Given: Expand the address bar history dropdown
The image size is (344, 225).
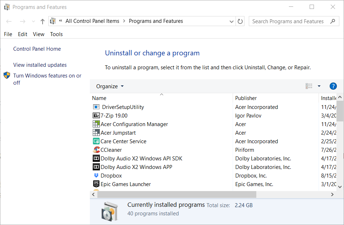Looking at the screenshot, I should pos(231,21).
